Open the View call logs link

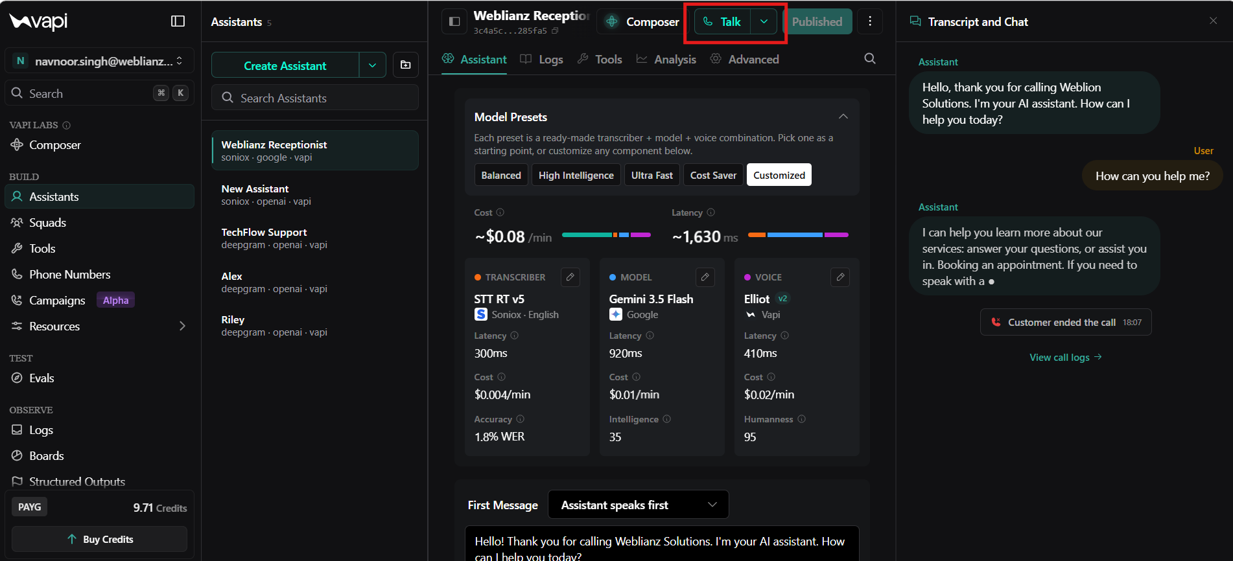[x=1066, y=357]
